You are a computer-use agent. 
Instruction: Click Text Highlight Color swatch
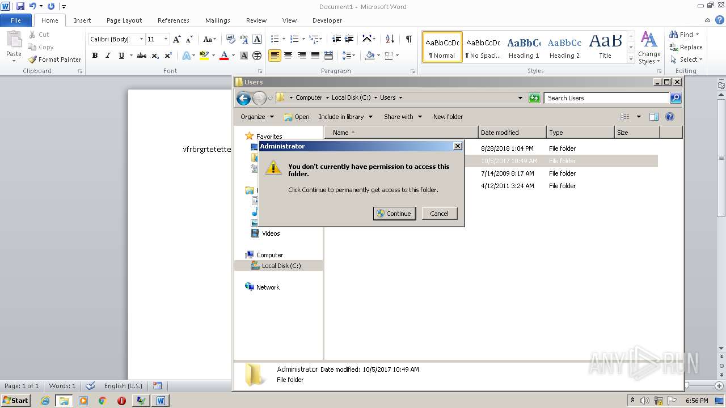coord(204,56)
